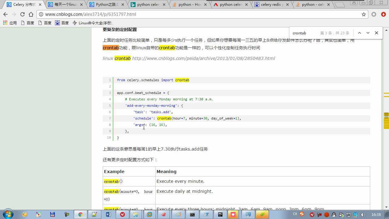Switch to Python之路 tab

tap(106, 5)
